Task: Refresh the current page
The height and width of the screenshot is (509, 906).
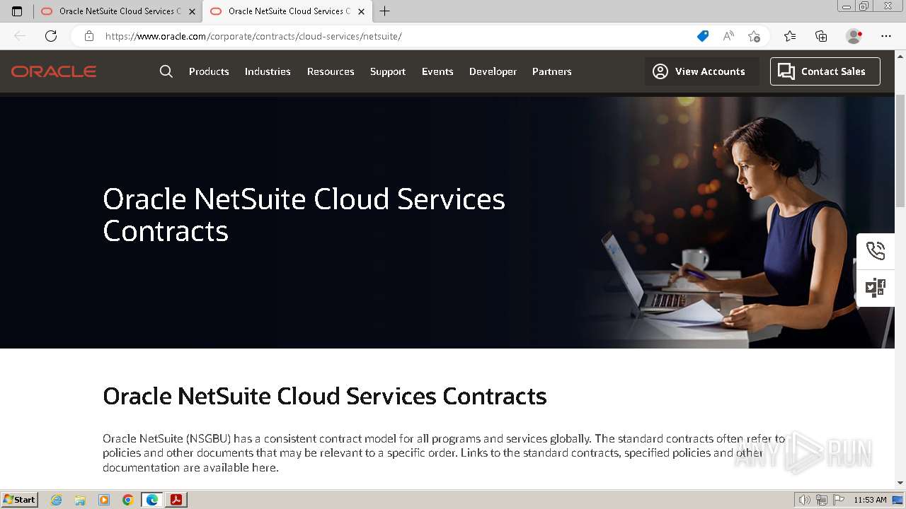Action: pos(51,36)
